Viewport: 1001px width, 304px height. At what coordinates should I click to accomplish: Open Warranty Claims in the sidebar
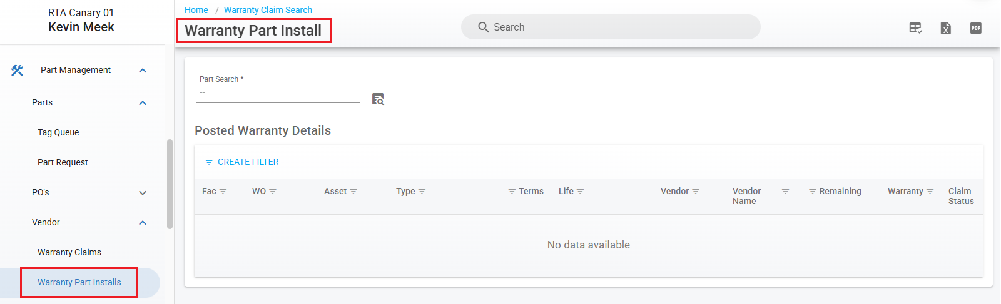pyautogui.click(x=69, y=252)
